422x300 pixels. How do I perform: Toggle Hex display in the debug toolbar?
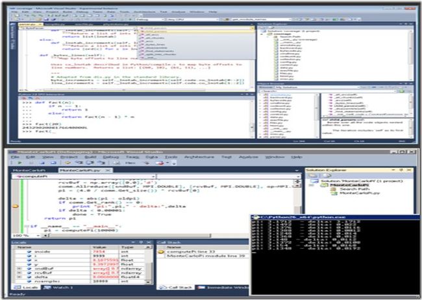coord(130,163)
